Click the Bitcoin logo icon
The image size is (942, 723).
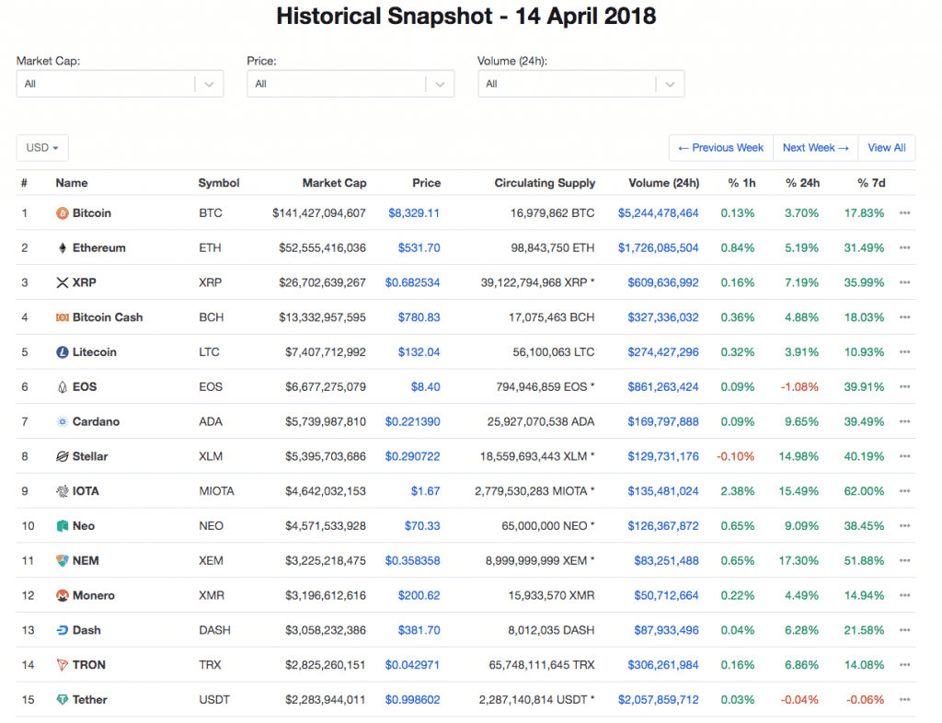tap(63, 213)
